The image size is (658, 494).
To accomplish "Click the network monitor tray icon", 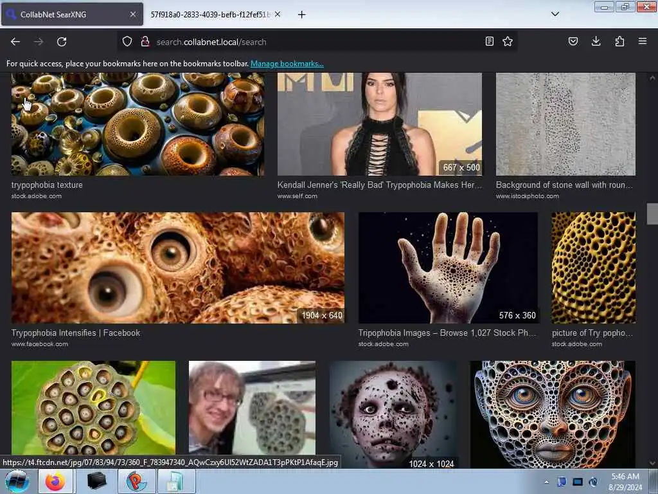I will (578, 482).
